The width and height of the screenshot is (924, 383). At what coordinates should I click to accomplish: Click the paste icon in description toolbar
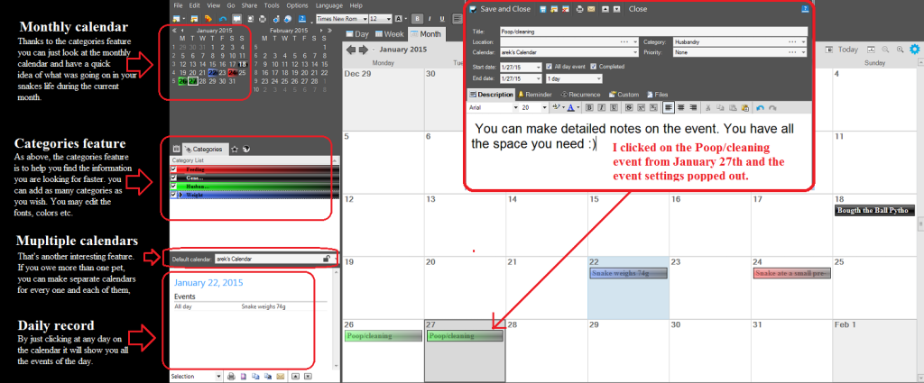(745, 107)
